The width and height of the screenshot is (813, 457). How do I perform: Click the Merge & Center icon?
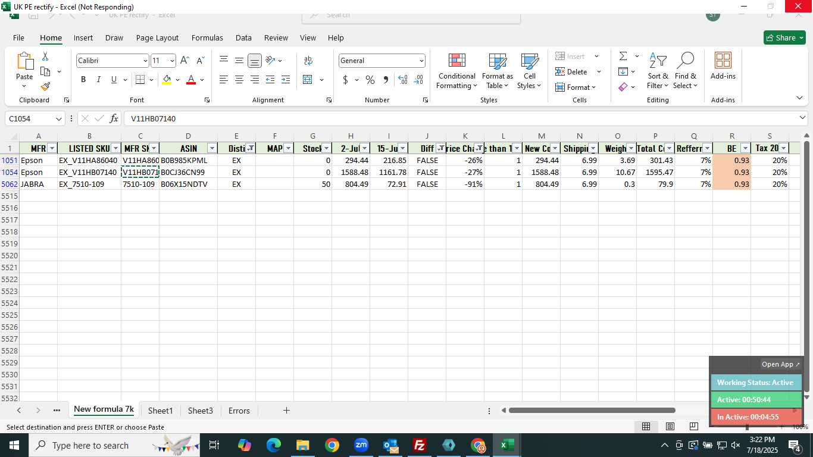[308, 80]
